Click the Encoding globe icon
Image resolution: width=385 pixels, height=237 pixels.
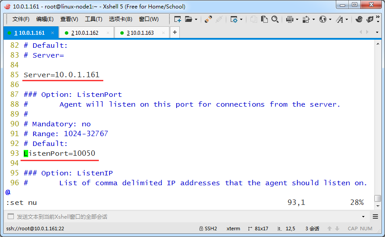pos(323,19)
